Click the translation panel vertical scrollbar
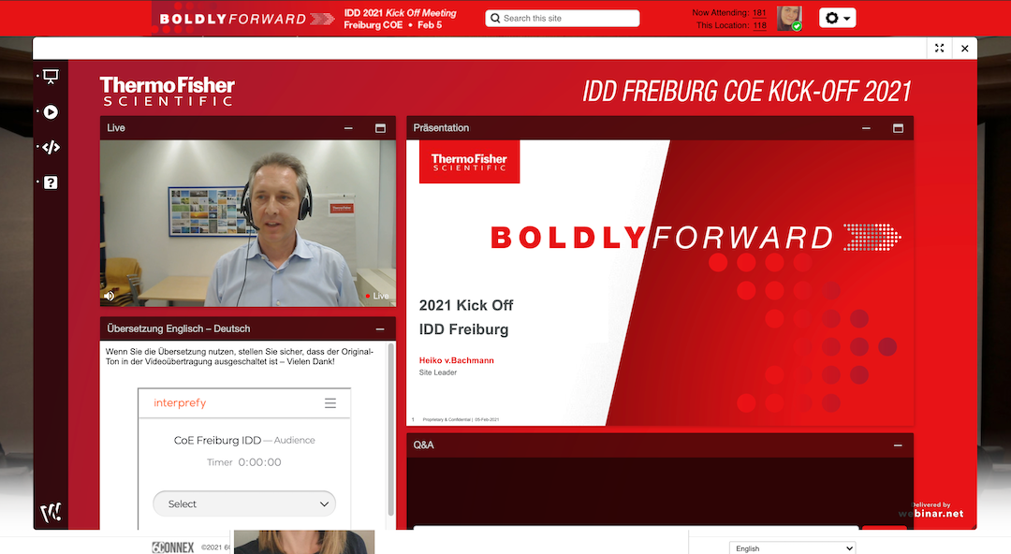The height and width of the screenshot is (554, 1011). click(390, 430)
